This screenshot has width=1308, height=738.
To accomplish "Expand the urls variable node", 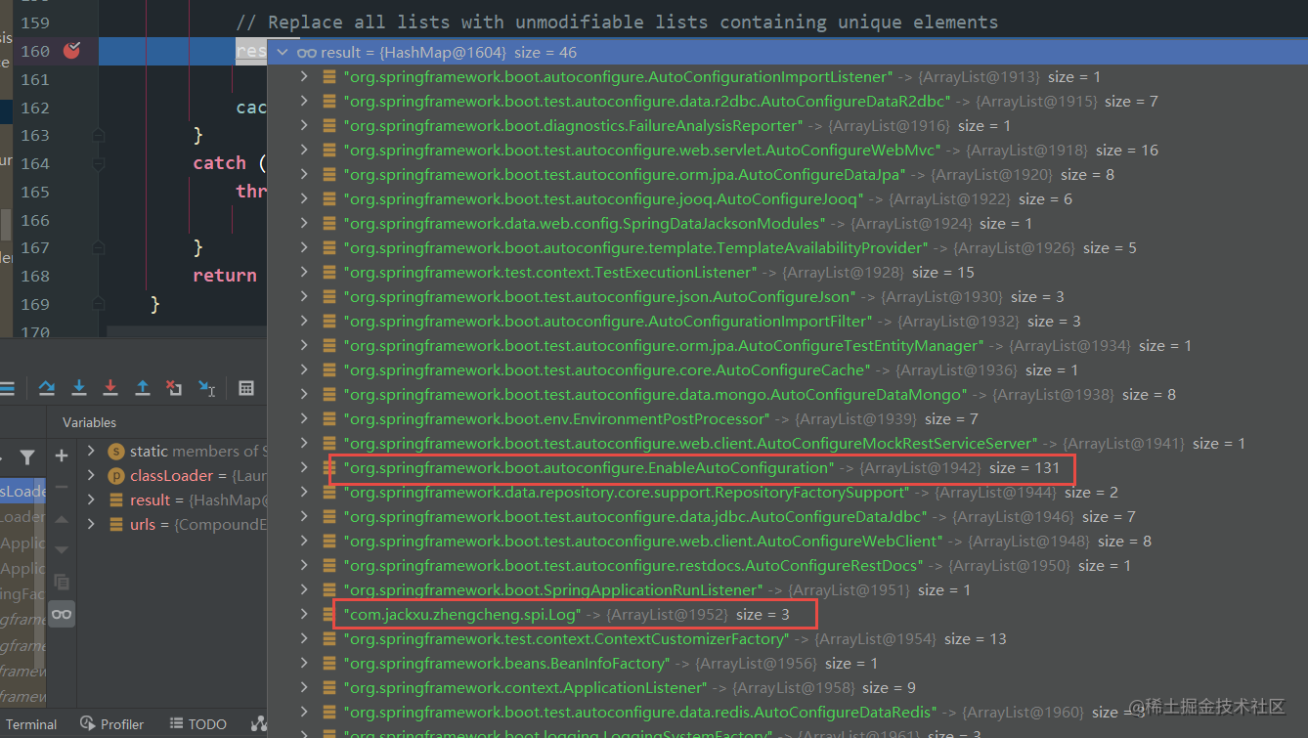I will [91, 524].
